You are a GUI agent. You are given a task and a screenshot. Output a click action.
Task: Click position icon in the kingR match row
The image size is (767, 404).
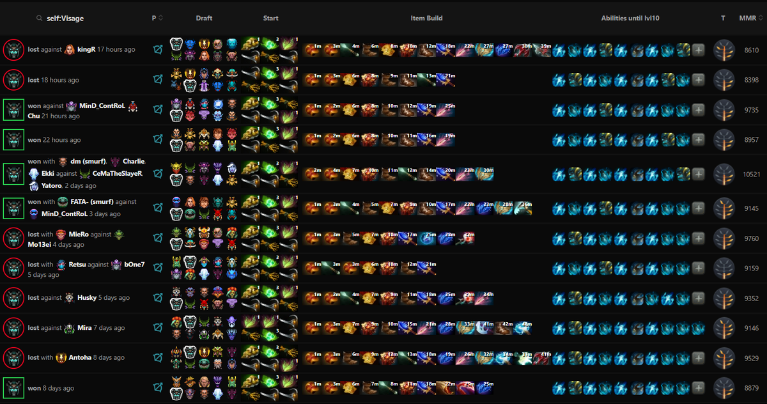pyautogui.click(x=157, y=50)
